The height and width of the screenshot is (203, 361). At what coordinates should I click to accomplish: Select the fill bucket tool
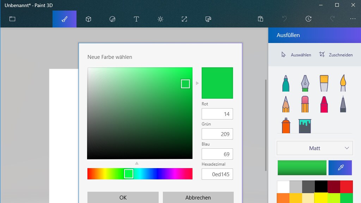[x=305, y=125]
